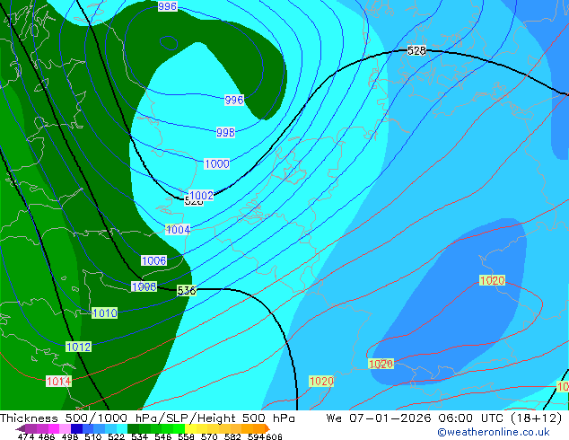Click the purple arrow at legend's left end

point(20,428)
